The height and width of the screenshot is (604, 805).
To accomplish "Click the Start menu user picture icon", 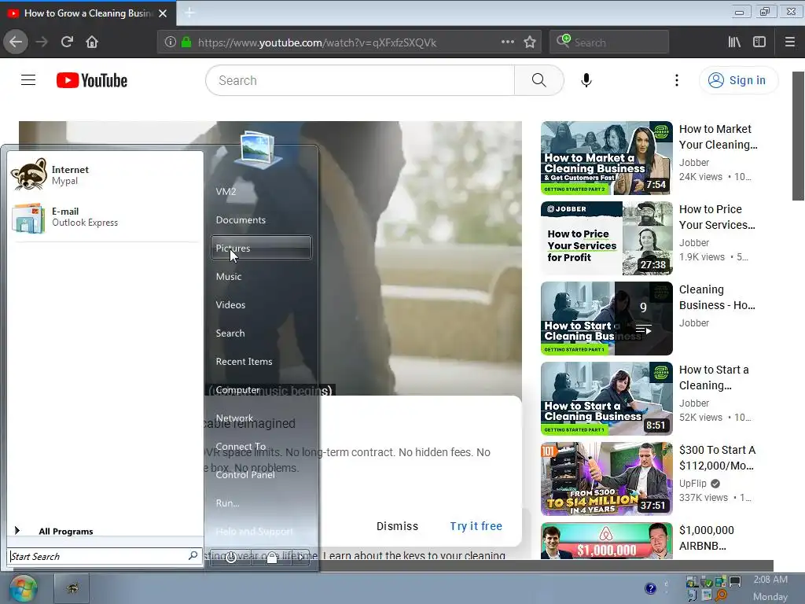I will click(x=257, y=149).
